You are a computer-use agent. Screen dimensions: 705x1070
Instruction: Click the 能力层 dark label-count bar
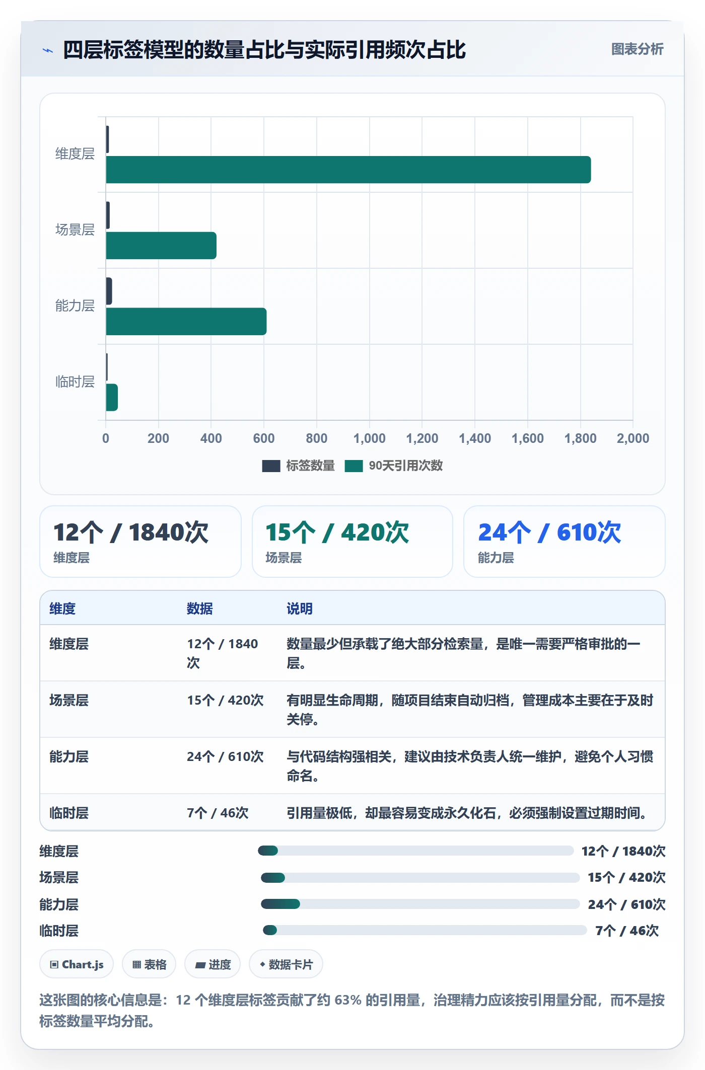(109, 291)
